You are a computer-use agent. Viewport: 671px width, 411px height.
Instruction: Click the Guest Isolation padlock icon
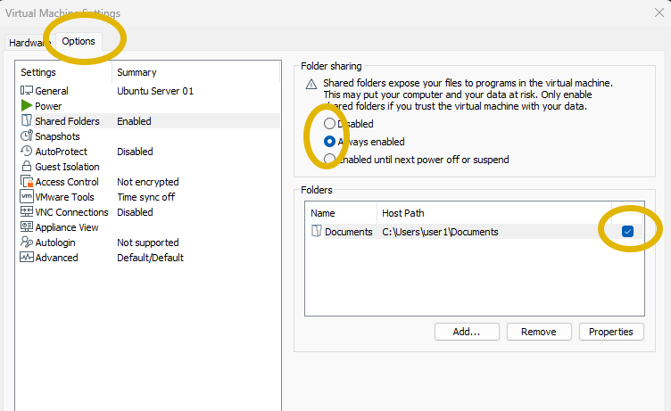(x=27, y=166)
